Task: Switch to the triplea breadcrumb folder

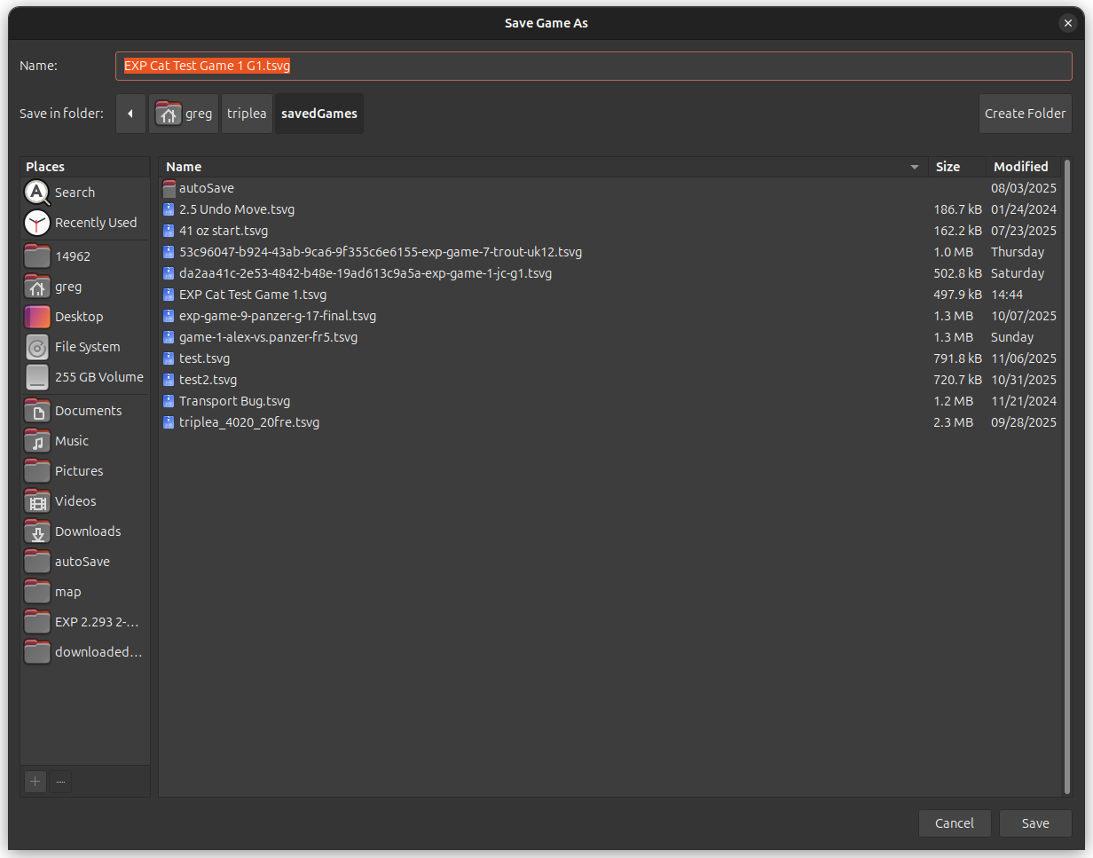Action: (x=247, y=114)
